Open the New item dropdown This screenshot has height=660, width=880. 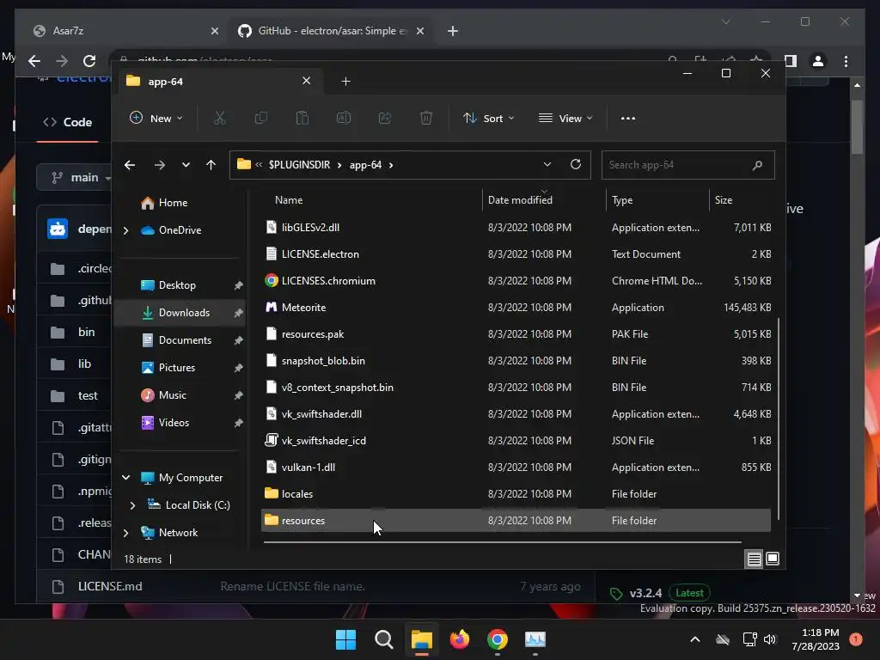pos(156,119)
